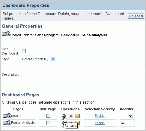Screen dimensions: 146x131
Task: Check Hide Page for page 1
Action: pos(48,116)
